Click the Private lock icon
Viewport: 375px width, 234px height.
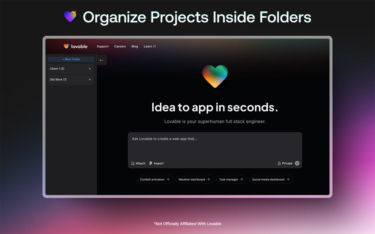click(x=279, y=163)
